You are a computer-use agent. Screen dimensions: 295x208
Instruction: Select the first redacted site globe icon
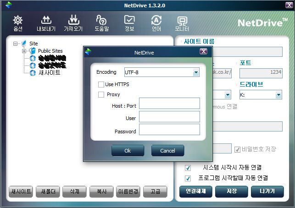point(33,58)
